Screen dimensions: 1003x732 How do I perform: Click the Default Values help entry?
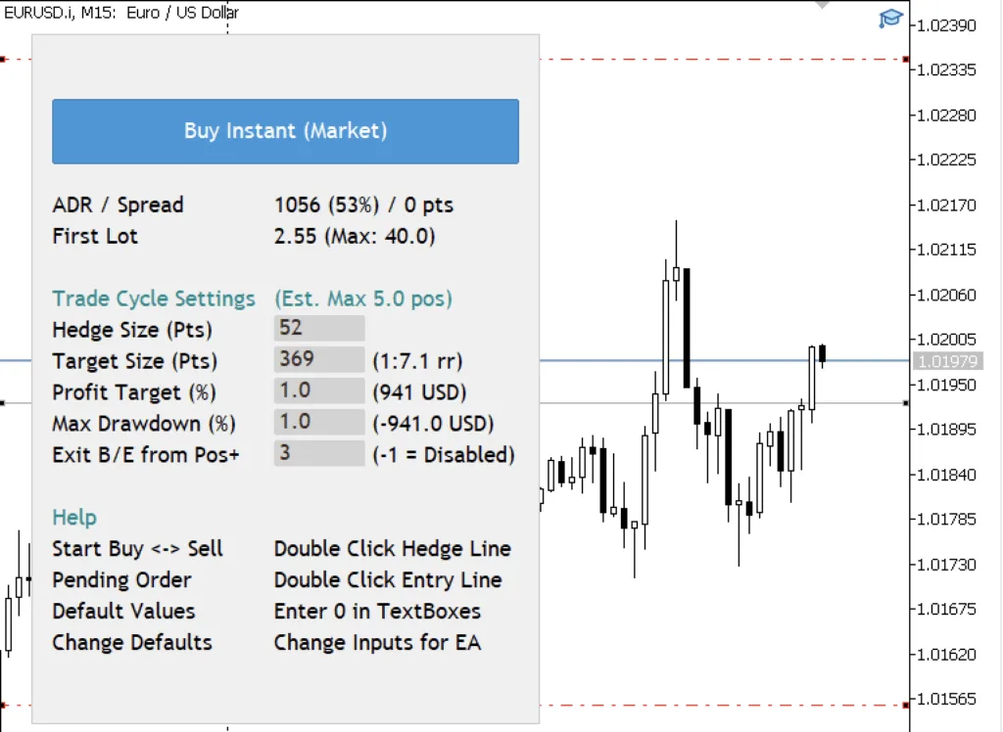[x=123, y=611]
